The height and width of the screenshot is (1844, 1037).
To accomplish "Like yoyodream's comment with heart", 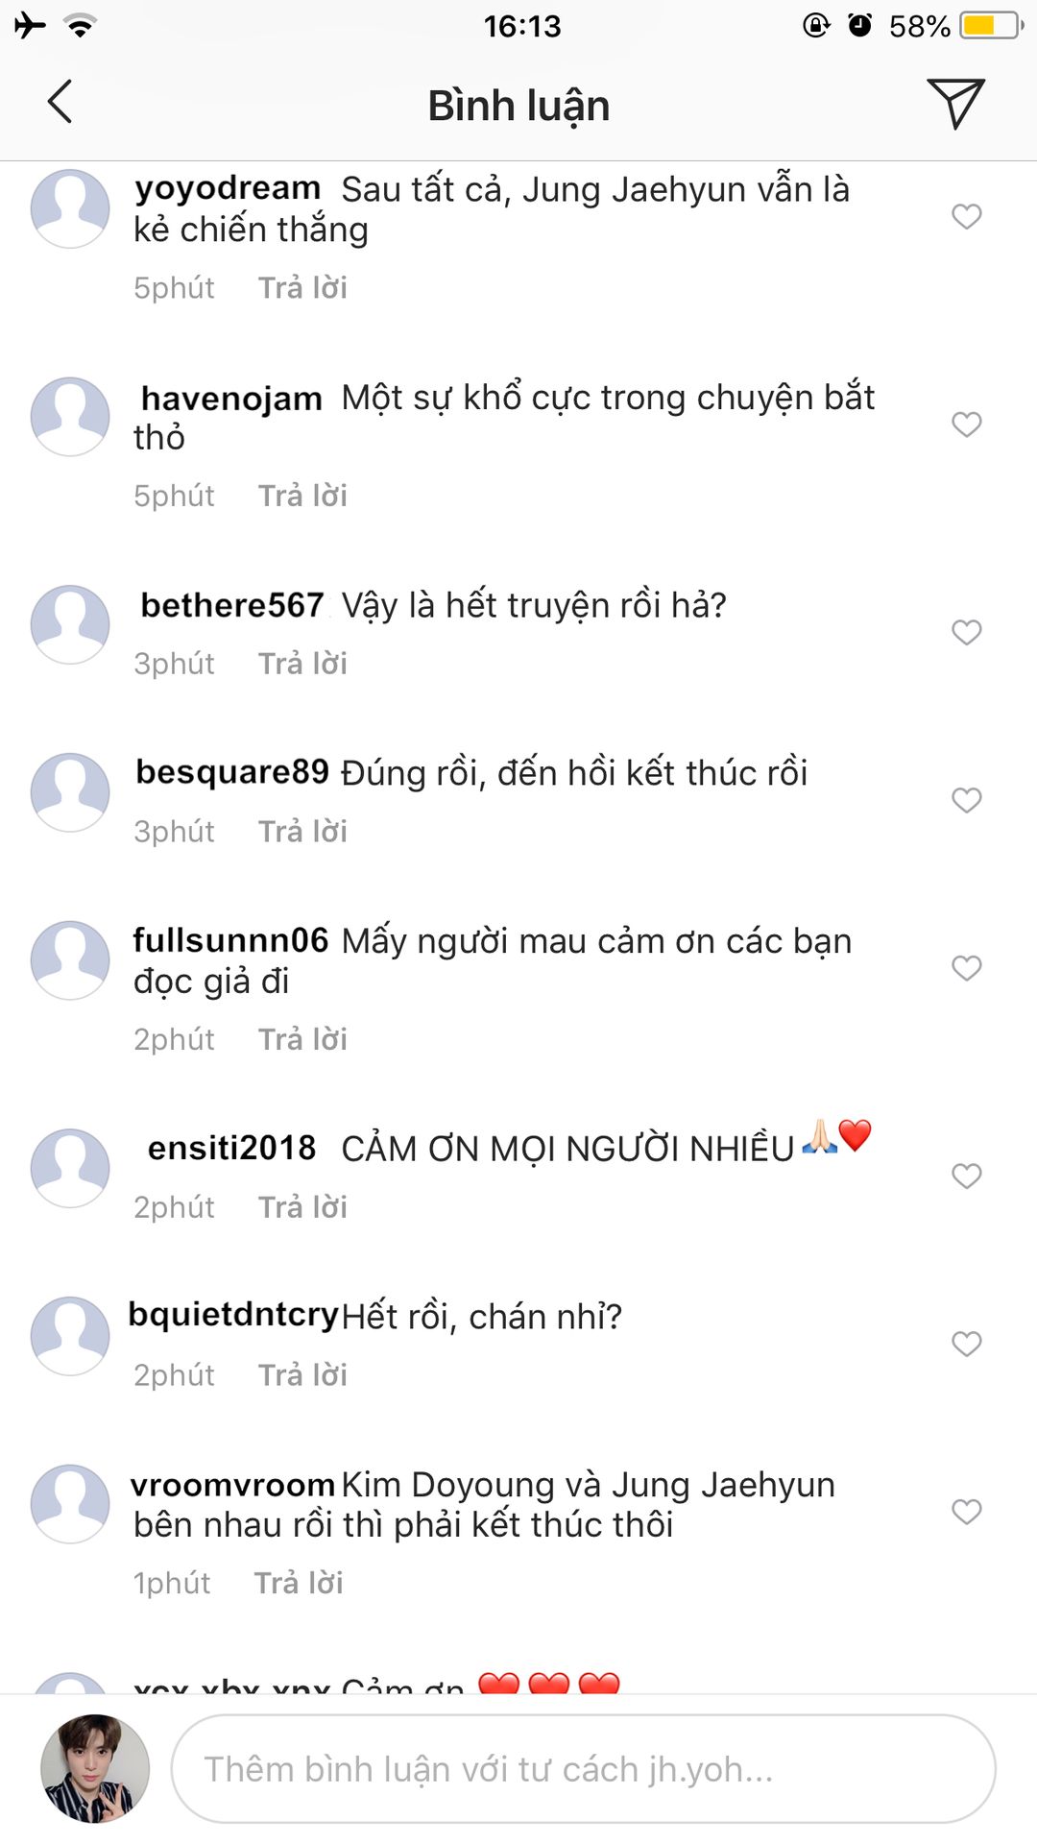I will coord(966,216).
